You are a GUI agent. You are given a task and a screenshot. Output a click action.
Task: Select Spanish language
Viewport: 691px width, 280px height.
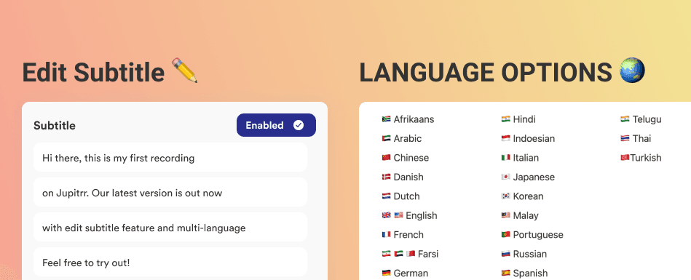[530, 273]
